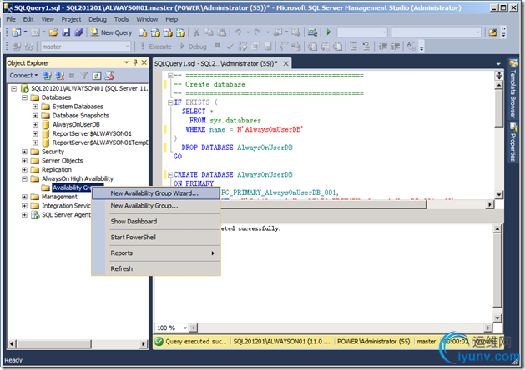Open the Edit menu
Image resolution: width=525 pixels, height=370 pixels.
(28, 19)
